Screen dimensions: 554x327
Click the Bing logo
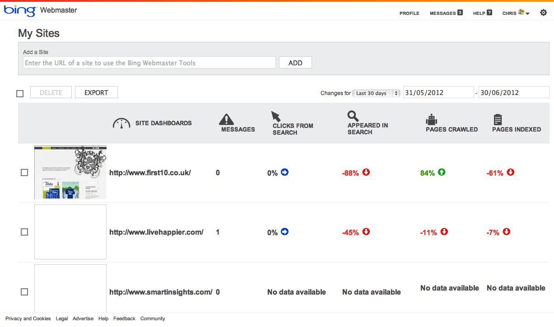[x=19, y=10]
